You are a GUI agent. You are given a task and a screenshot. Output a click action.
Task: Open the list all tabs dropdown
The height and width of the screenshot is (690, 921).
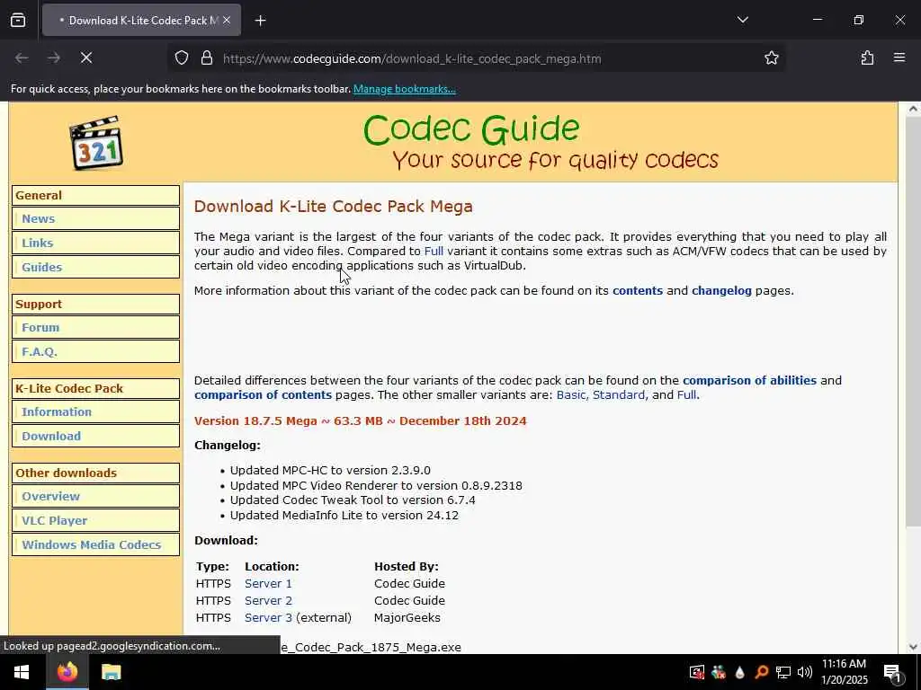click(x=742, y=20)
